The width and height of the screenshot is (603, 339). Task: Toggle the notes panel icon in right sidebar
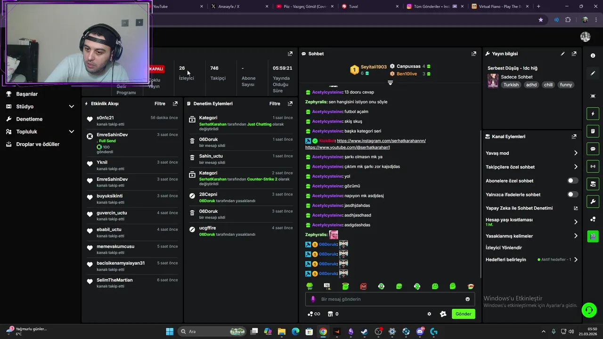pyautogui.click(x=593, y=131)
